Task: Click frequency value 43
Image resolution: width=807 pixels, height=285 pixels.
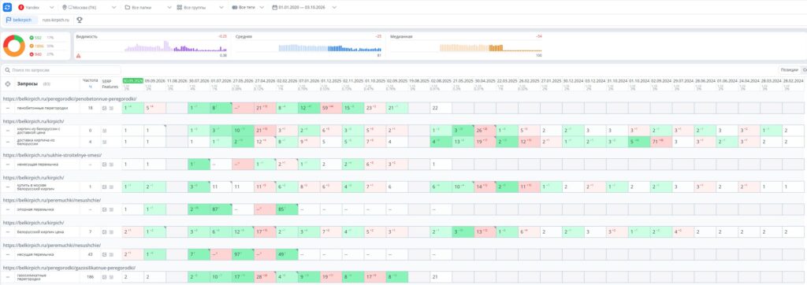Action: coord(90,254)
